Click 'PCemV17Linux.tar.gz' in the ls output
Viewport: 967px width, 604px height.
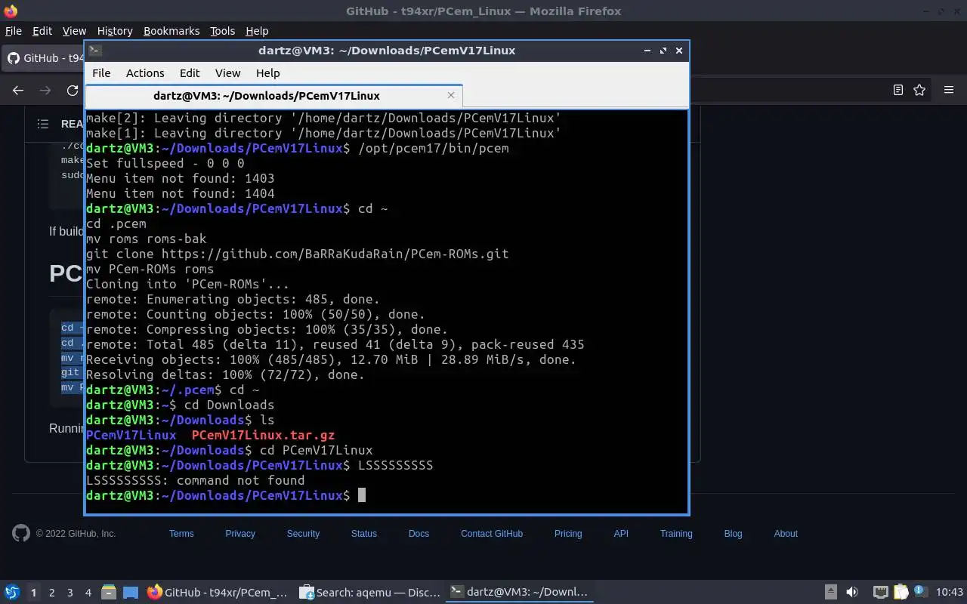click(x=263, y=435)
